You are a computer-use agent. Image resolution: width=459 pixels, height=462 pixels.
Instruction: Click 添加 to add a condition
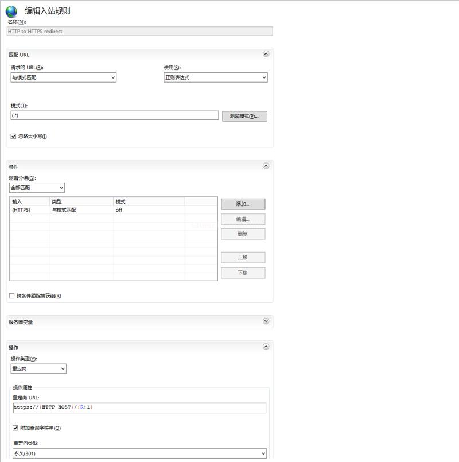tap(243, 204)
